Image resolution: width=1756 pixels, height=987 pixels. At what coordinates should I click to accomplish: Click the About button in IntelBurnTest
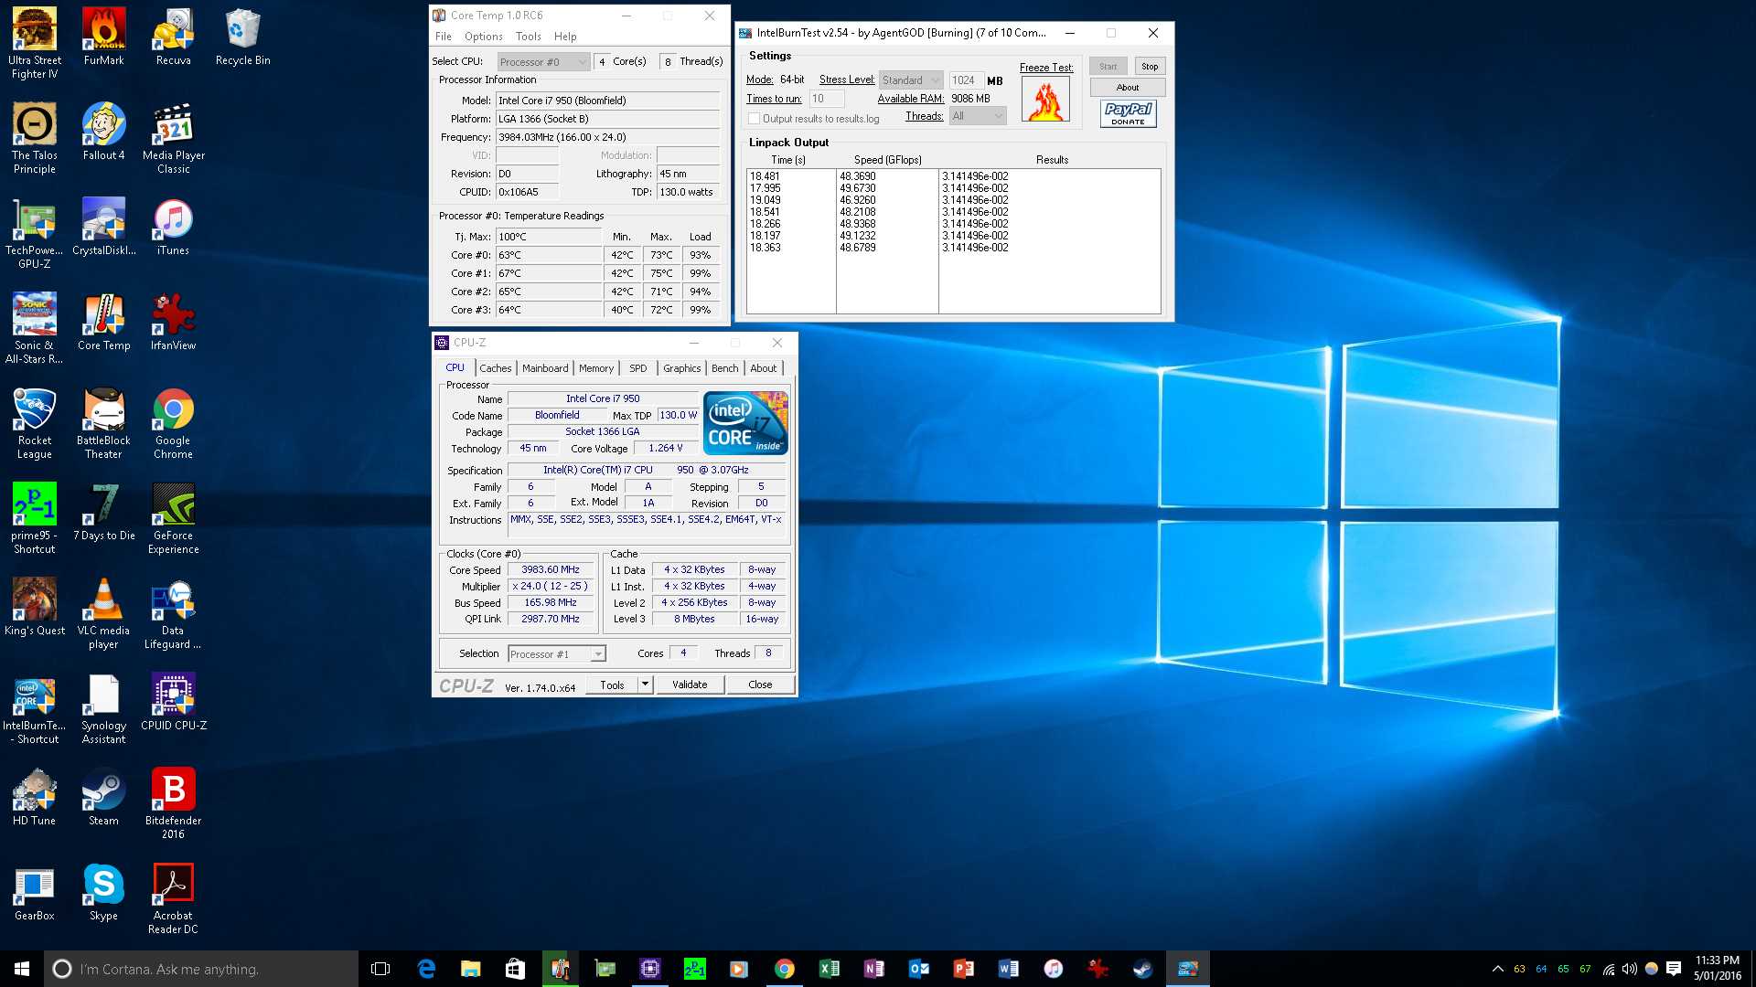tap(1128, 88)
